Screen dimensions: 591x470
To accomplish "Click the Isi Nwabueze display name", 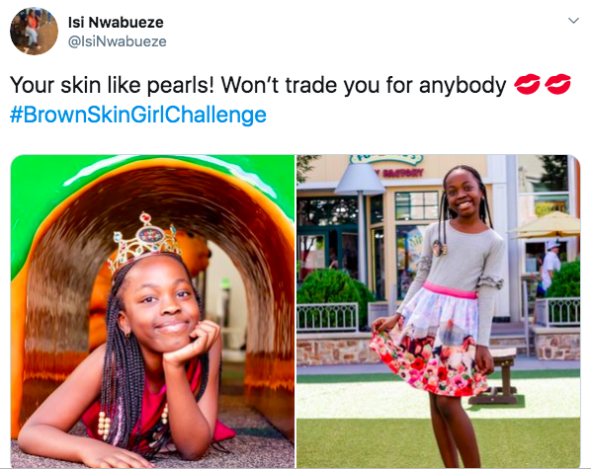I will point(116,23).
